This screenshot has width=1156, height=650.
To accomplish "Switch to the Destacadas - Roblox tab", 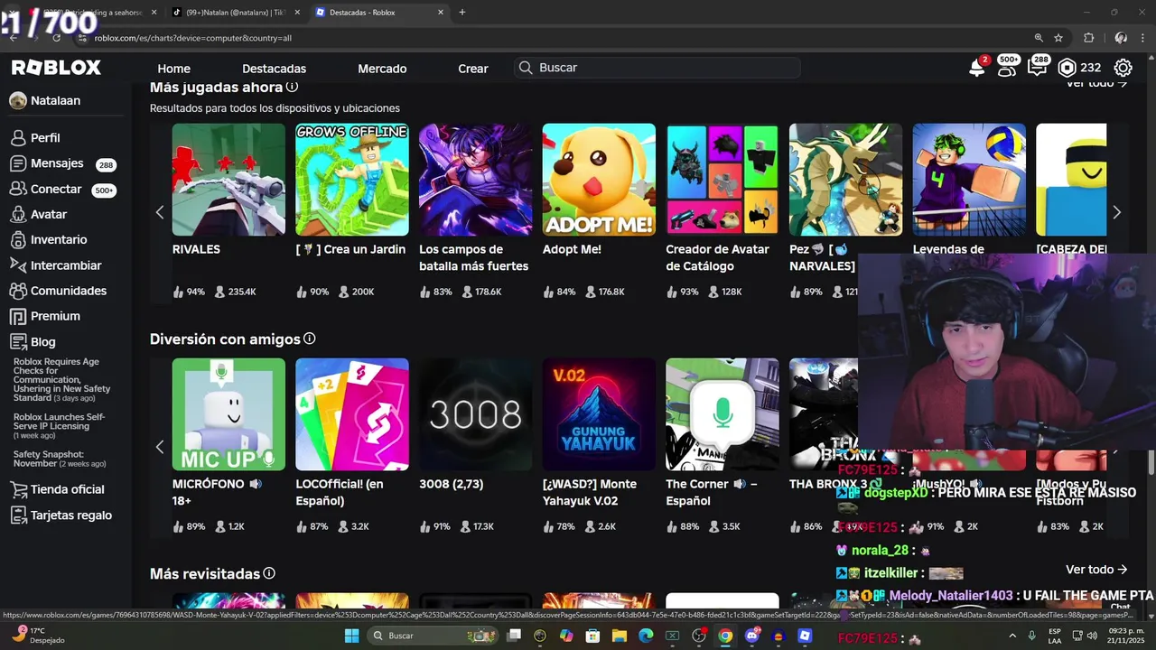I will point(379,13).
